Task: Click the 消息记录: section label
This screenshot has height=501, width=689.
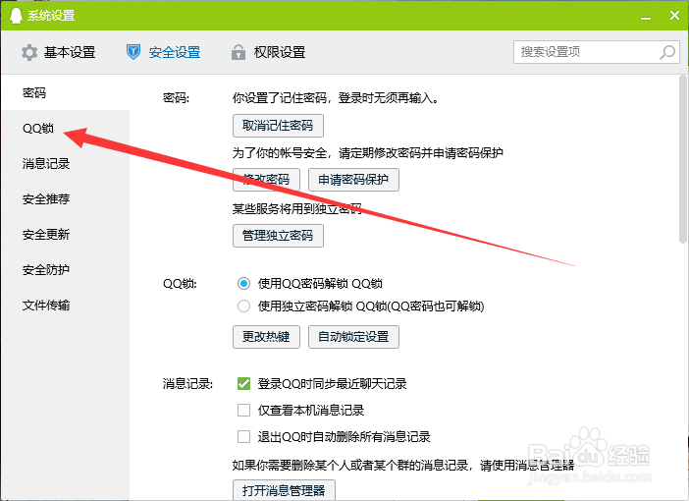Action: click(x=187, y=384)
